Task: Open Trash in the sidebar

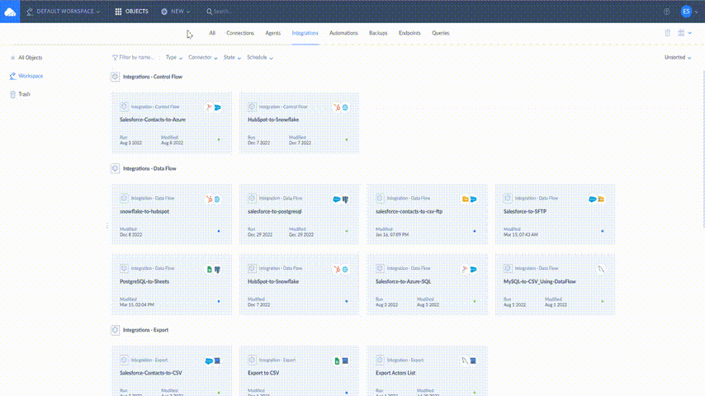Action: 21,94
